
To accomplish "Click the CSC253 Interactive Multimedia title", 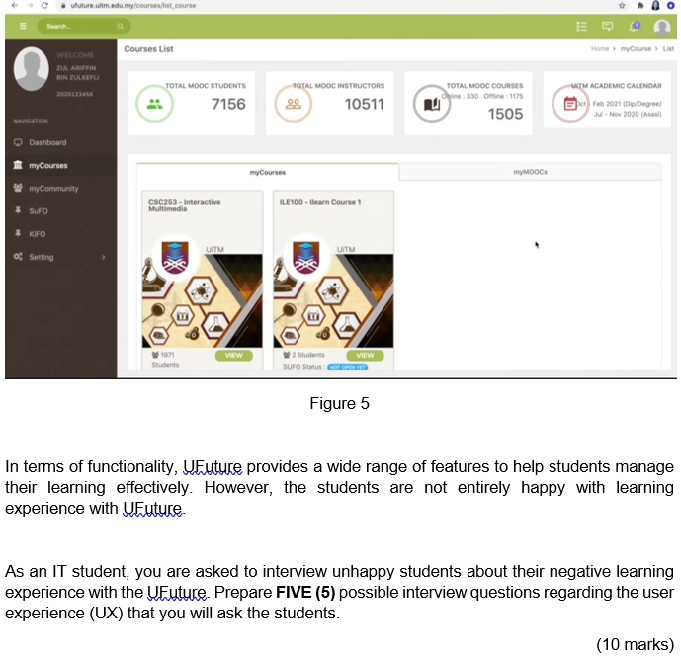I will pos(184,205).
